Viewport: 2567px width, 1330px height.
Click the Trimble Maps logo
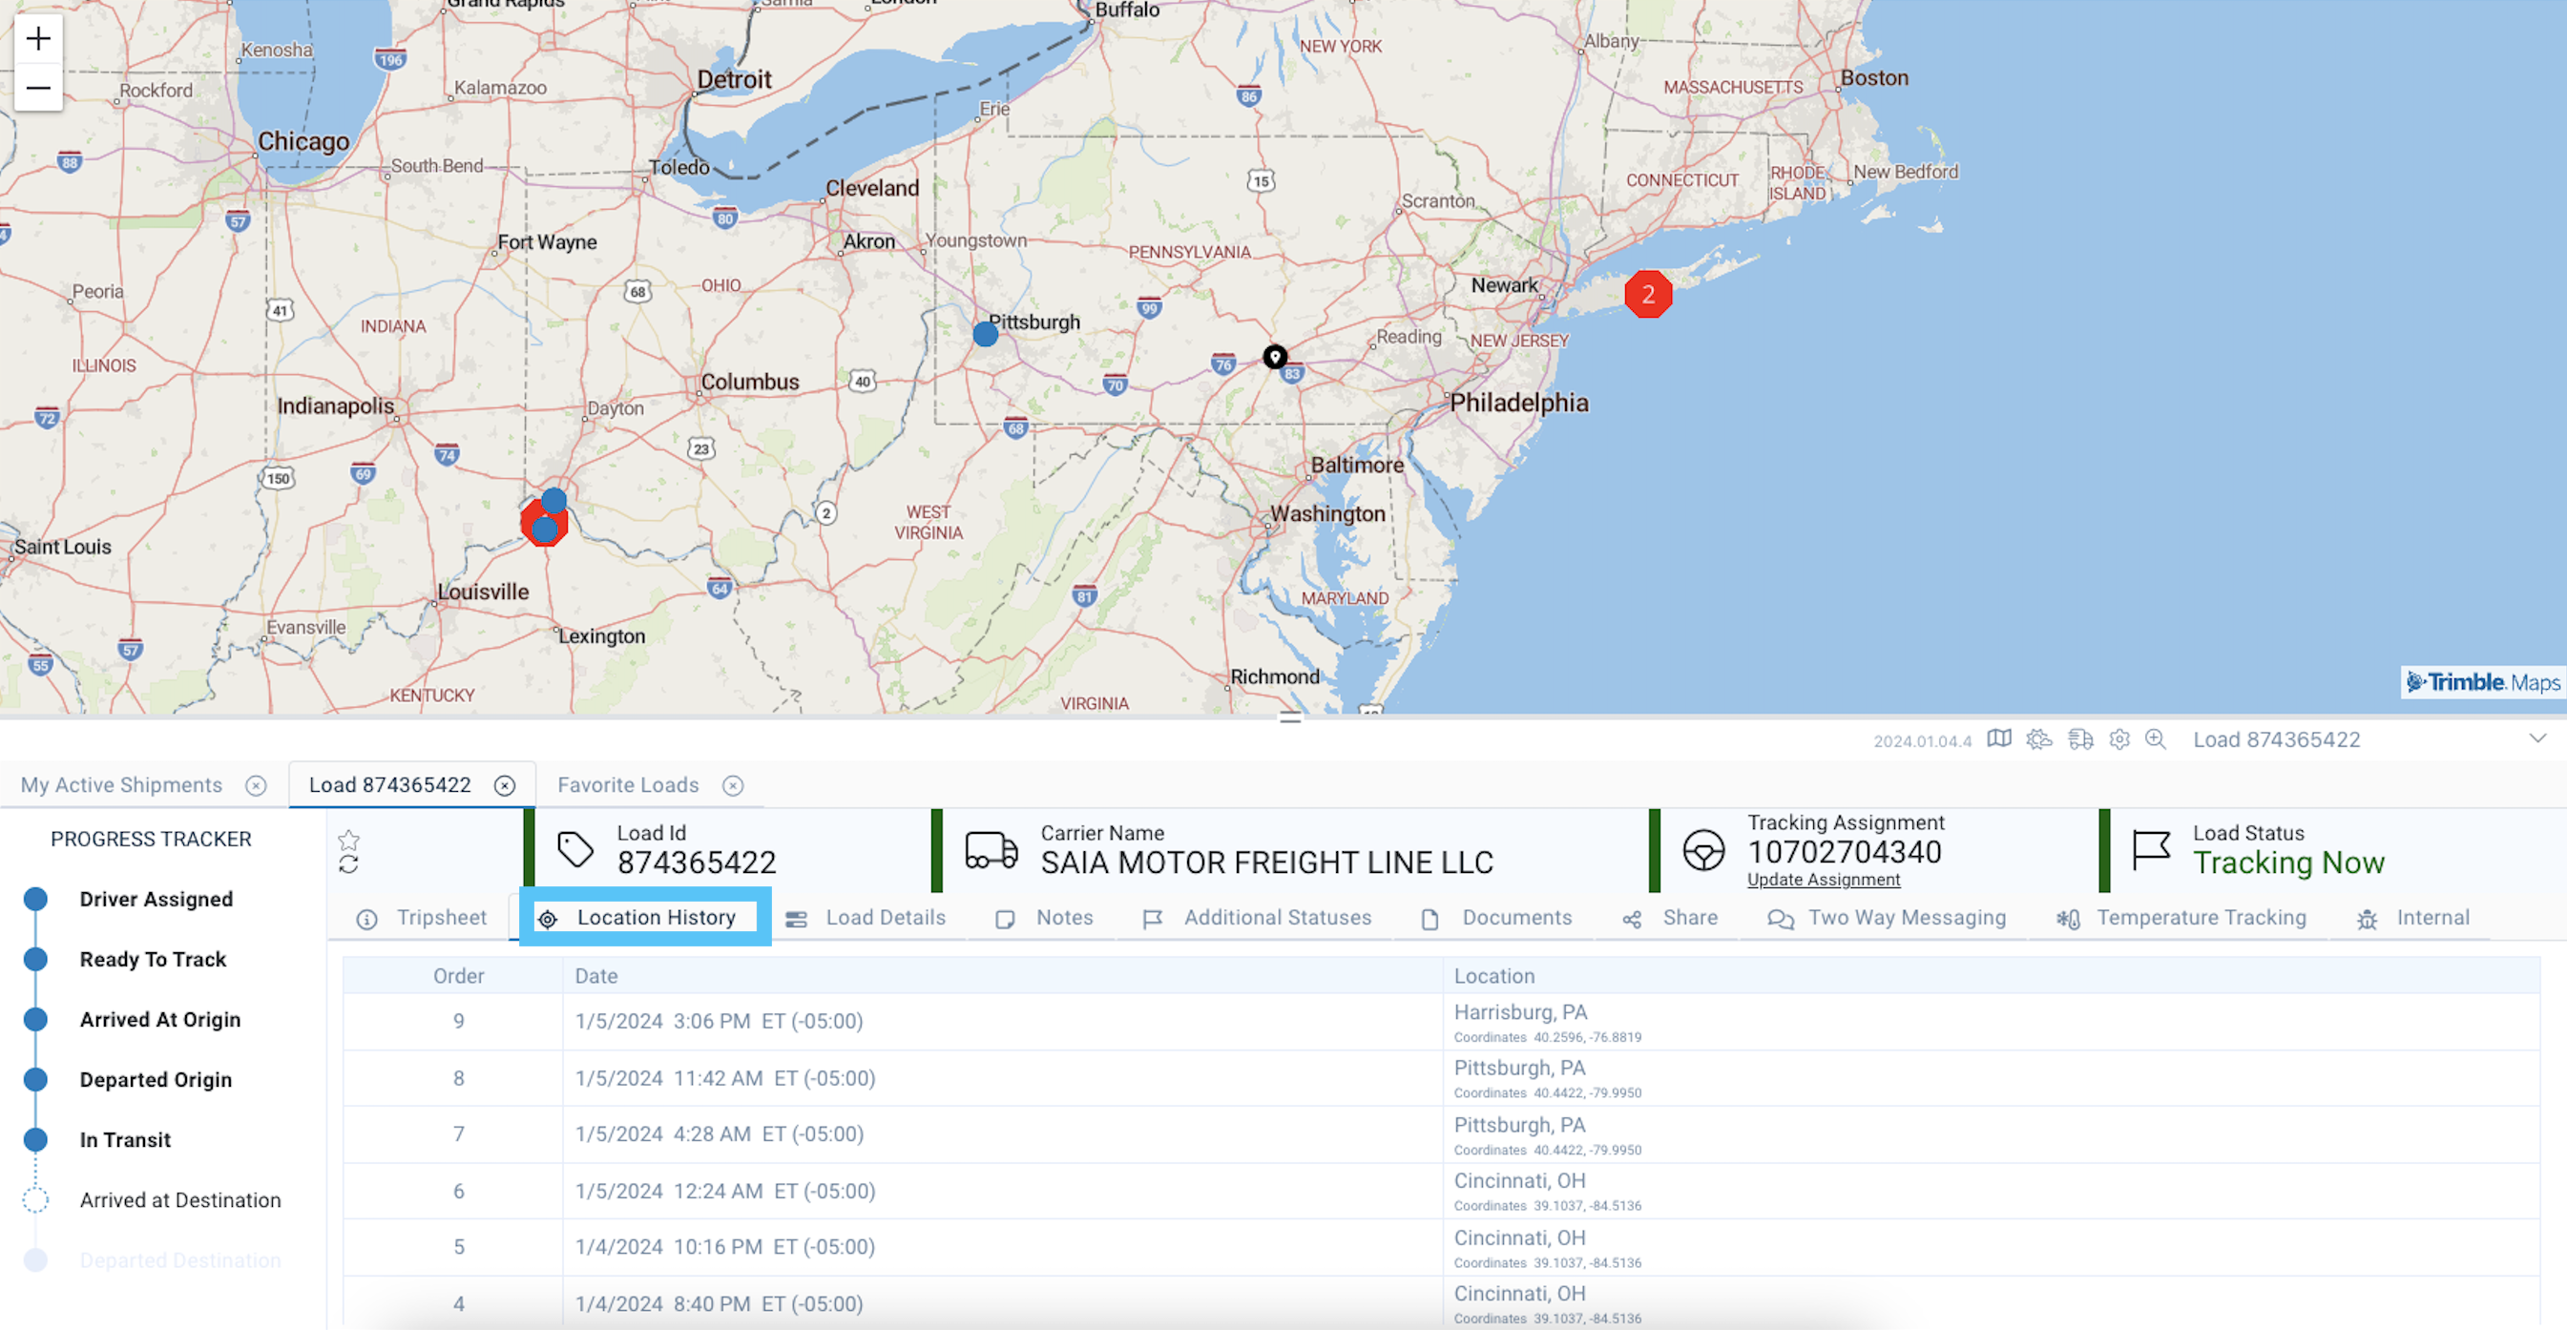pyautogui.click(x=2482, y=681)
